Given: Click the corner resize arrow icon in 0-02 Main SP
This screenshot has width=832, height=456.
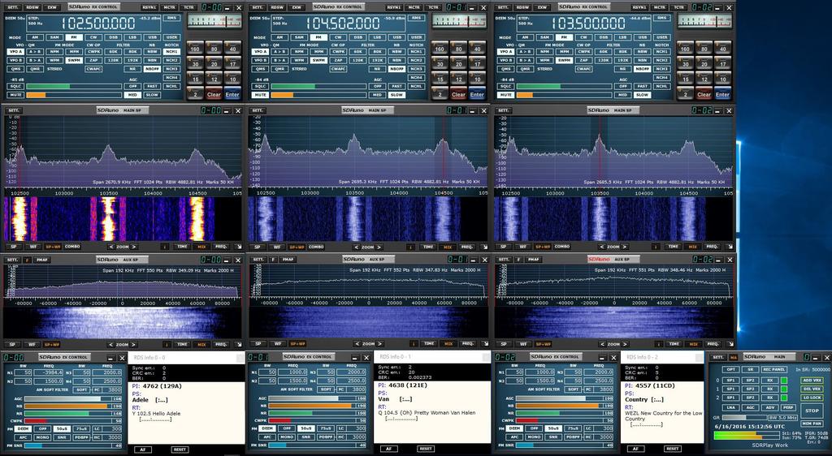Looking at the screenshot, I should (730, 247).
